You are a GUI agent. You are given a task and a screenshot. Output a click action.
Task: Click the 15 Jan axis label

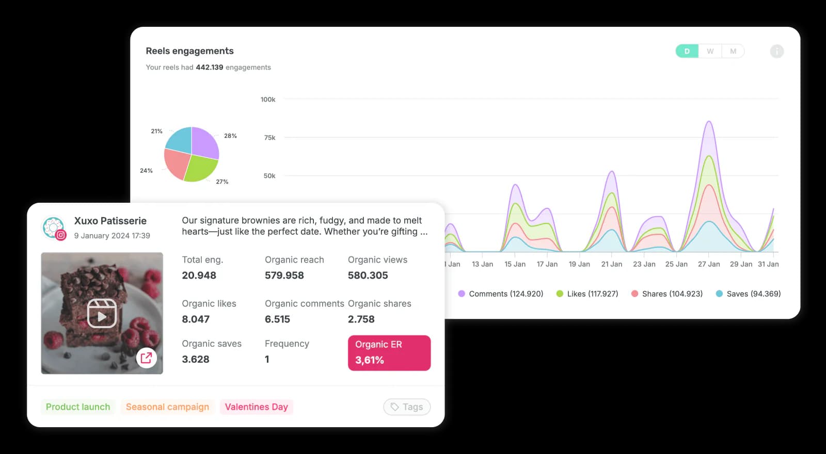(x=515, y=264)
